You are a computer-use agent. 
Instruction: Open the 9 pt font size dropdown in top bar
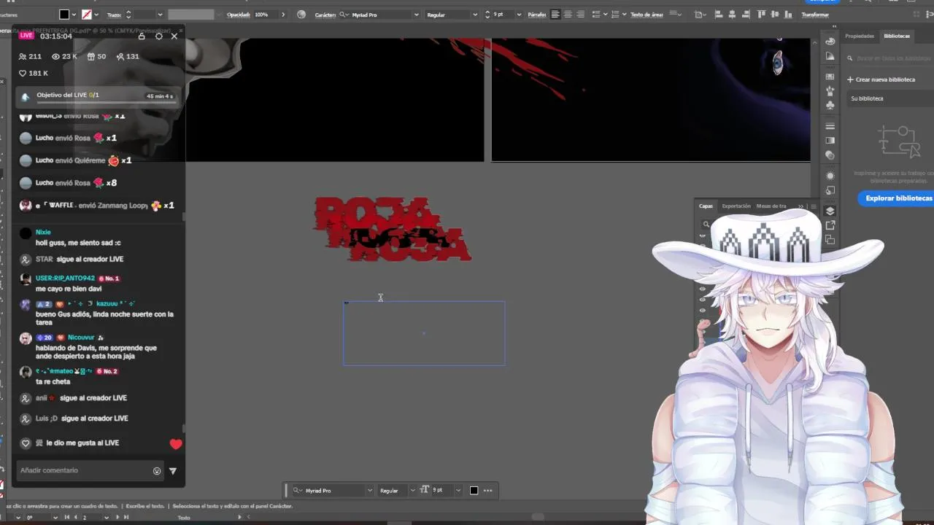[519, 15]
